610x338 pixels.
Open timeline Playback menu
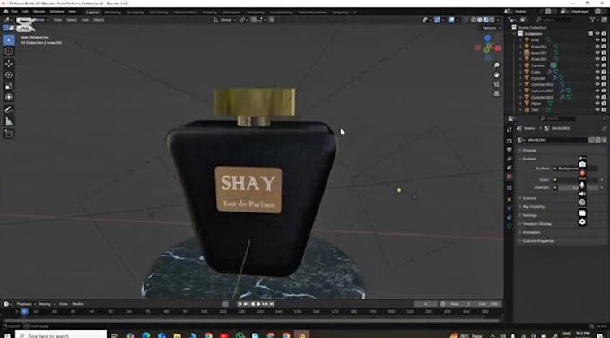click(x=25, y=304)
